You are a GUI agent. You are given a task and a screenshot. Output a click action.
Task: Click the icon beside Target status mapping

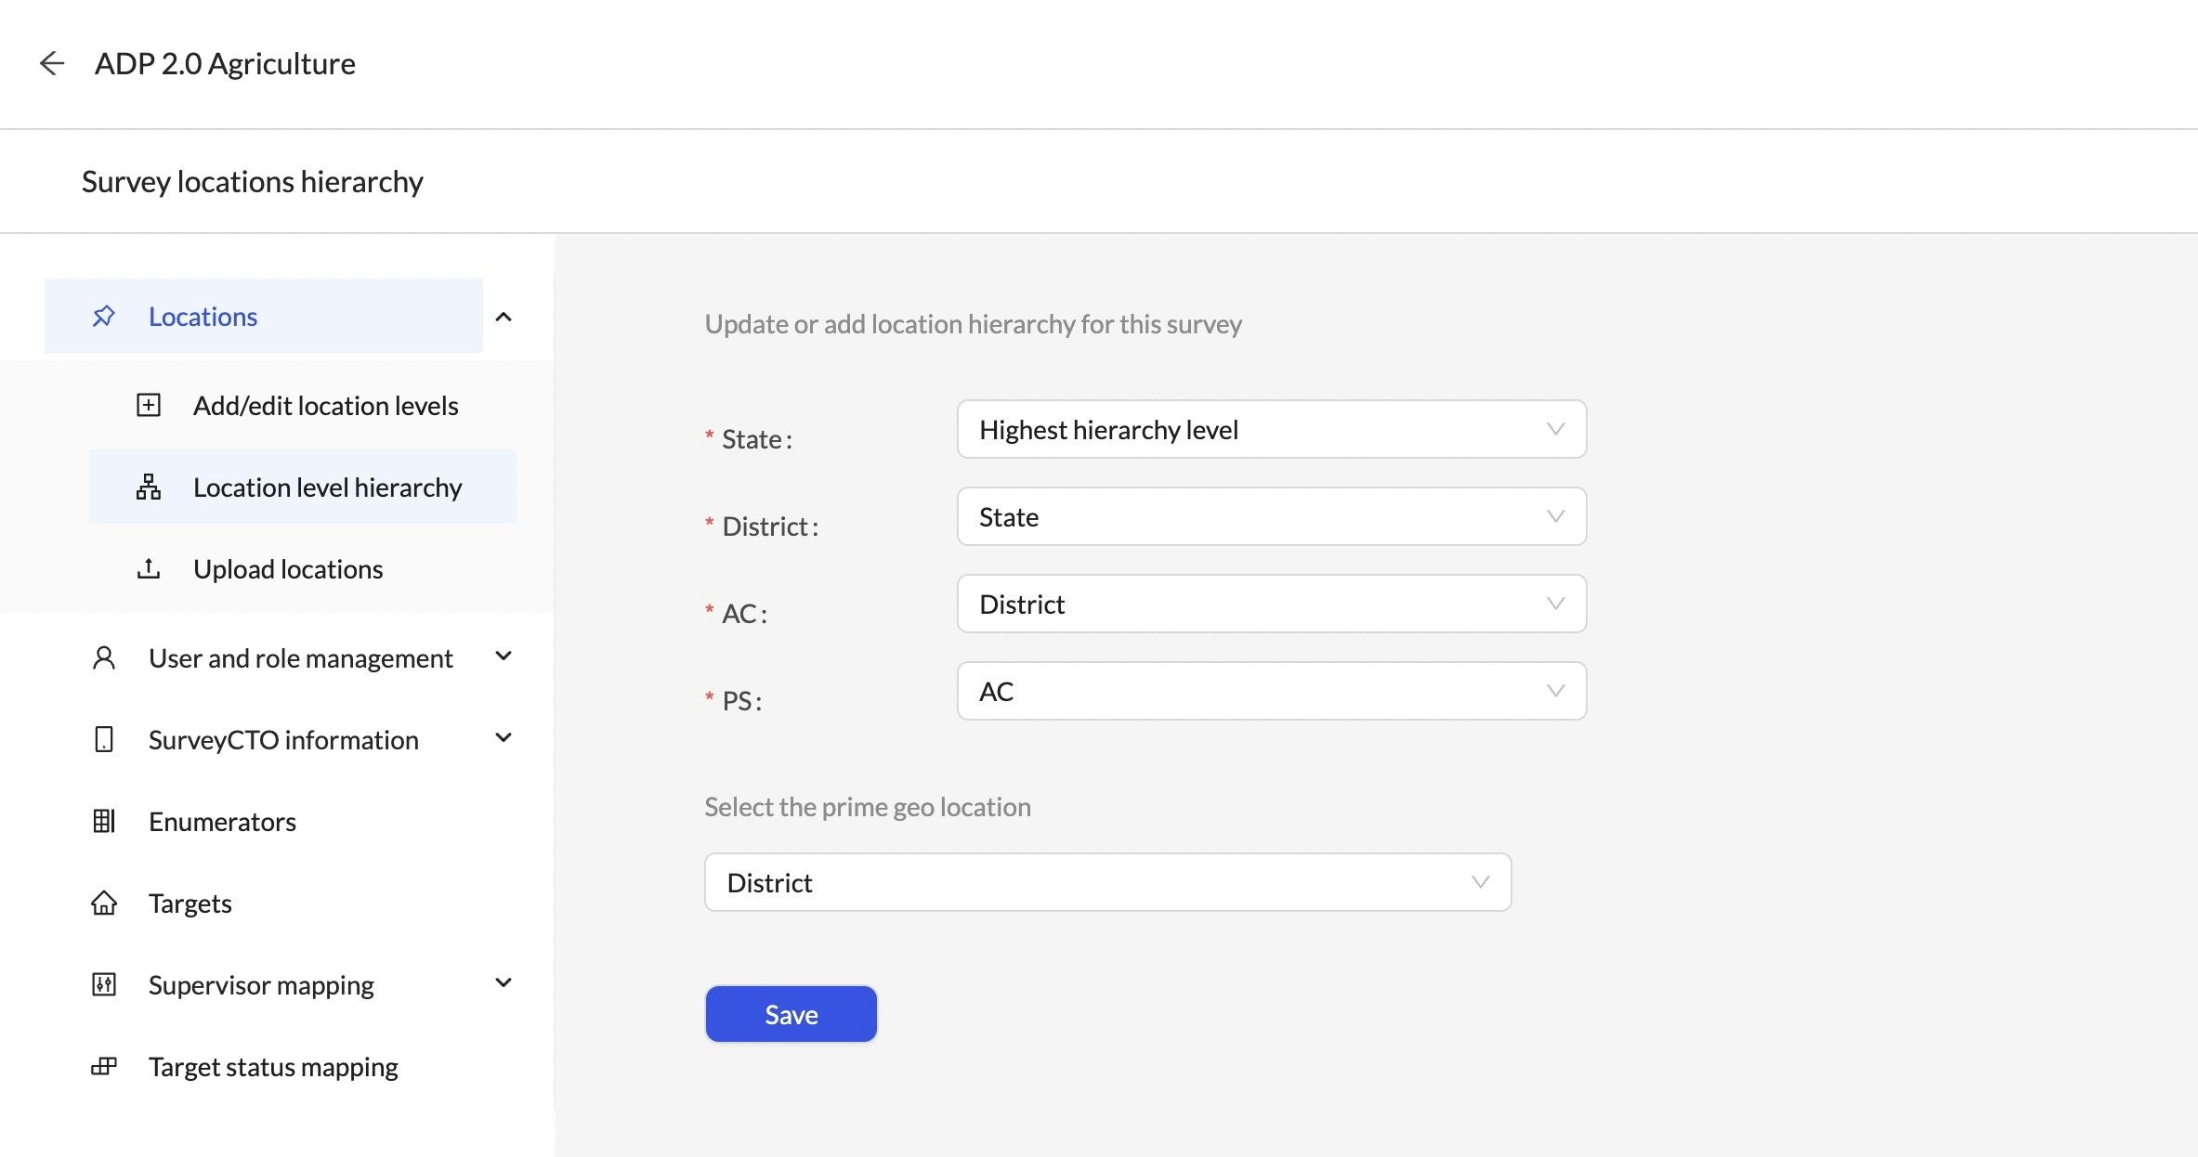coord(104,1067)
